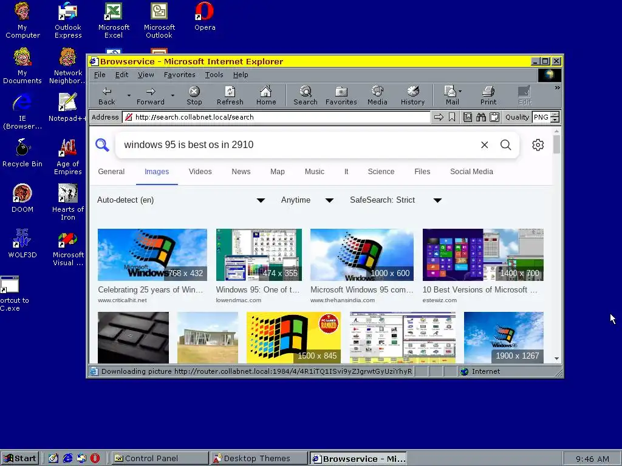Switch to Control Panel taskbar button
622x466 pixels.
160,459
